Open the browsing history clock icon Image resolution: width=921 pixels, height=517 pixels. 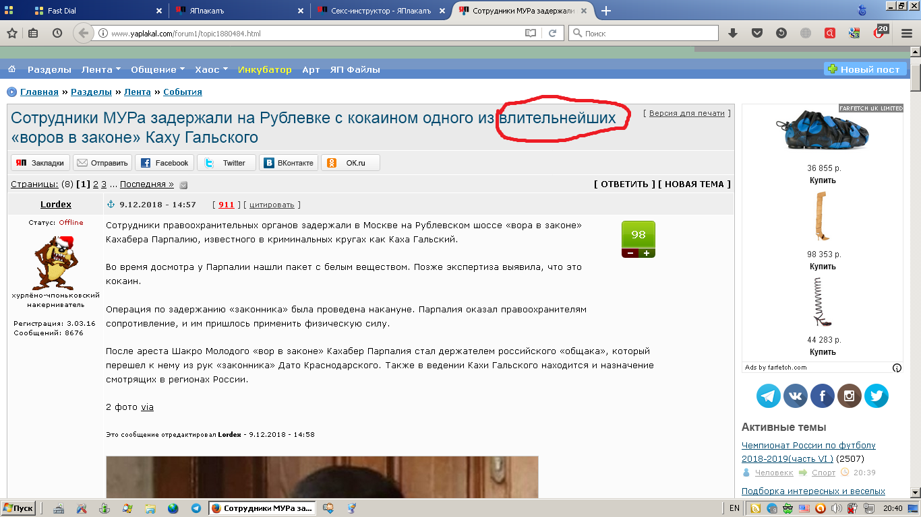(57, 33)
